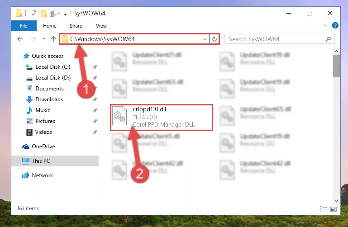
Task: Close the SysWOW64 window
Action: coord(330,13)
